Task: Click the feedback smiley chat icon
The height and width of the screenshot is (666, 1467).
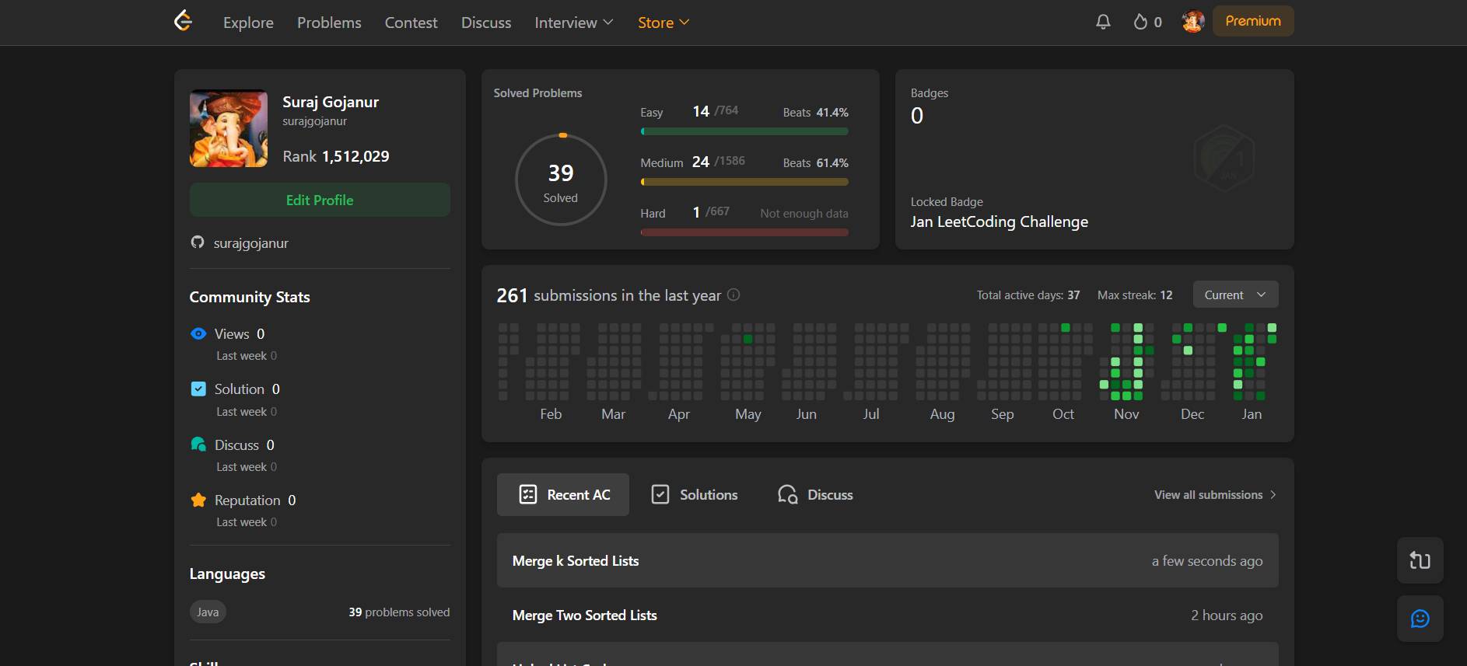Action: click(x=1420, y=619)
